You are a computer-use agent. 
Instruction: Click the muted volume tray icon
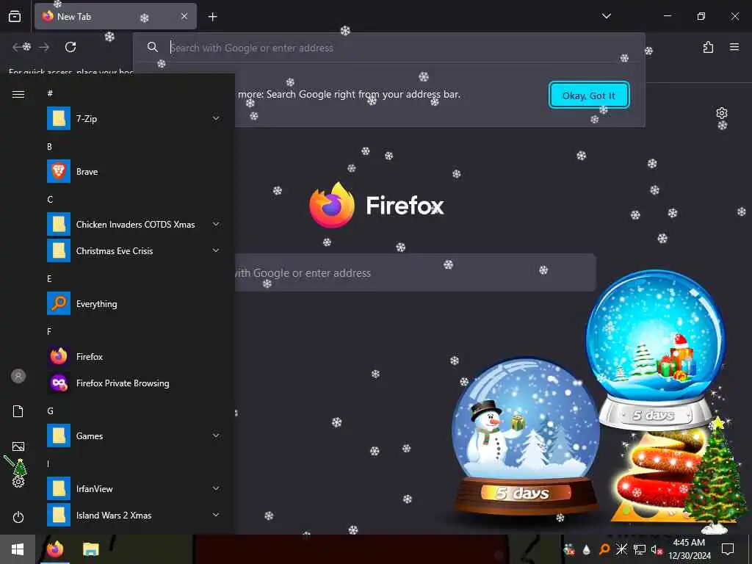(657, 549)
